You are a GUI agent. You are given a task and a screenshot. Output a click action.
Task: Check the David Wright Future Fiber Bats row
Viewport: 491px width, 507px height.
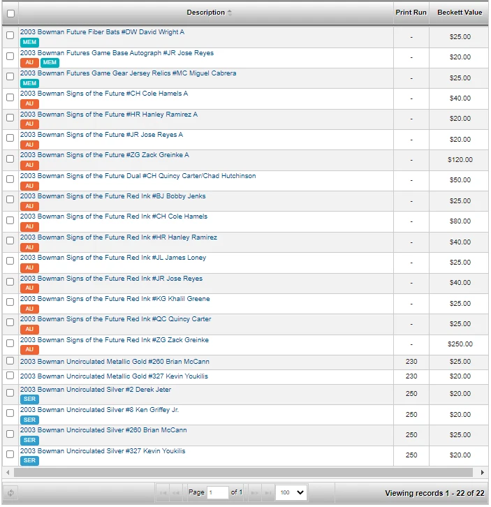click(x=10, y=35)
